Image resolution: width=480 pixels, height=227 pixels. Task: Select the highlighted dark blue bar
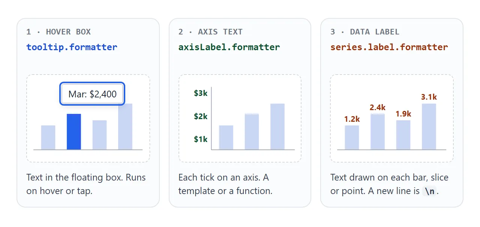74,132
